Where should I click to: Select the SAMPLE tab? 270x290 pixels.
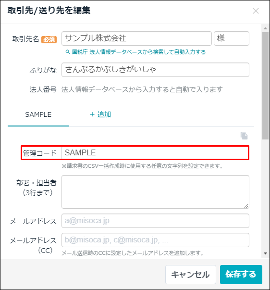click(38, 114)
